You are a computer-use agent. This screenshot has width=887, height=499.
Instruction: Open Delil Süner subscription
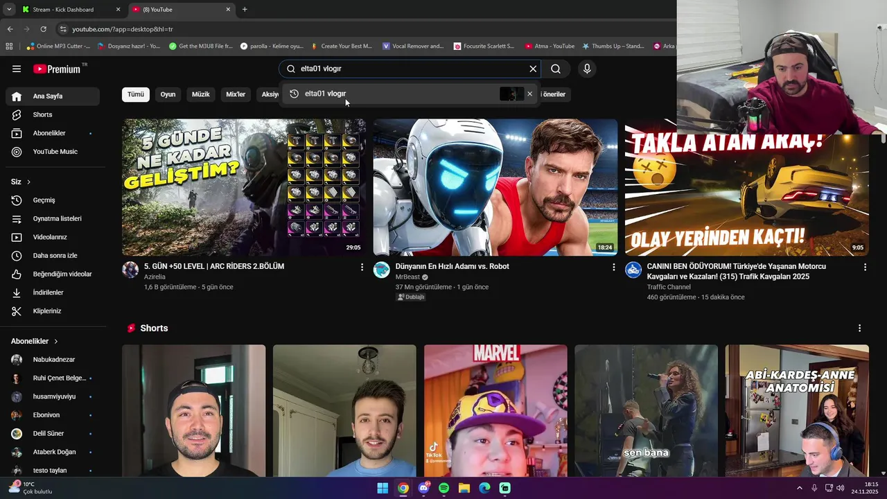point(53,434)
